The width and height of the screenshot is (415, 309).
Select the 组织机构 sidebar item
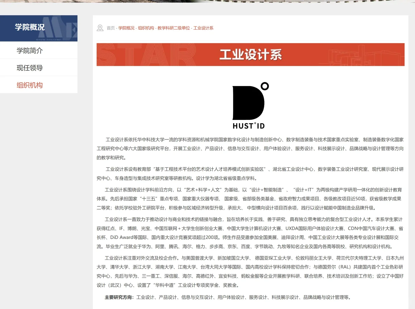click(x=39, y=85)
